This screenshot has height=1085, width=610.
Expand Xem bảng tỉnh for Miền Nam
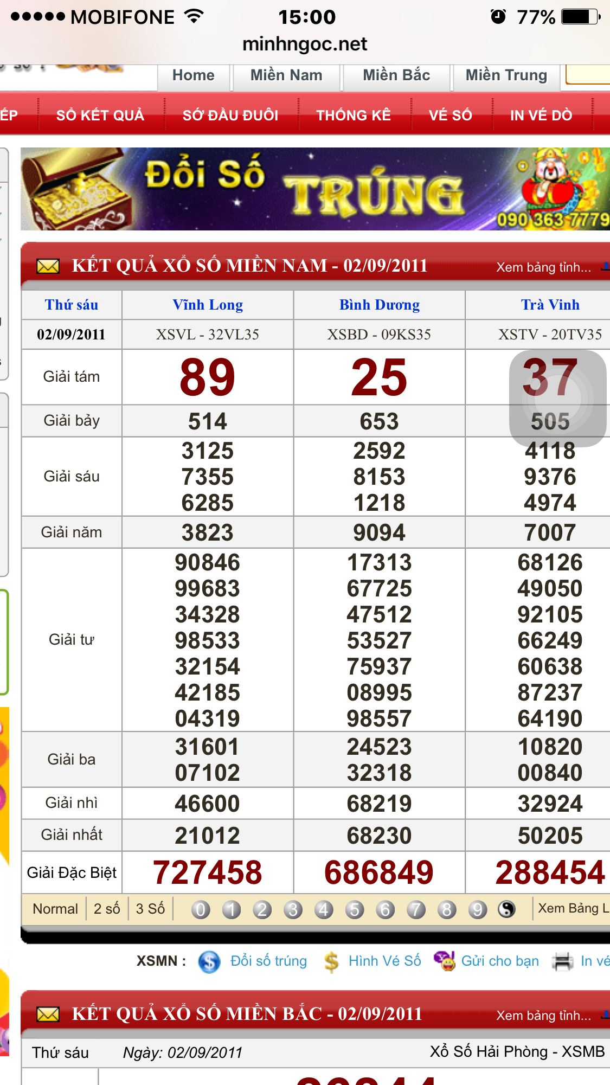(543, 267)
